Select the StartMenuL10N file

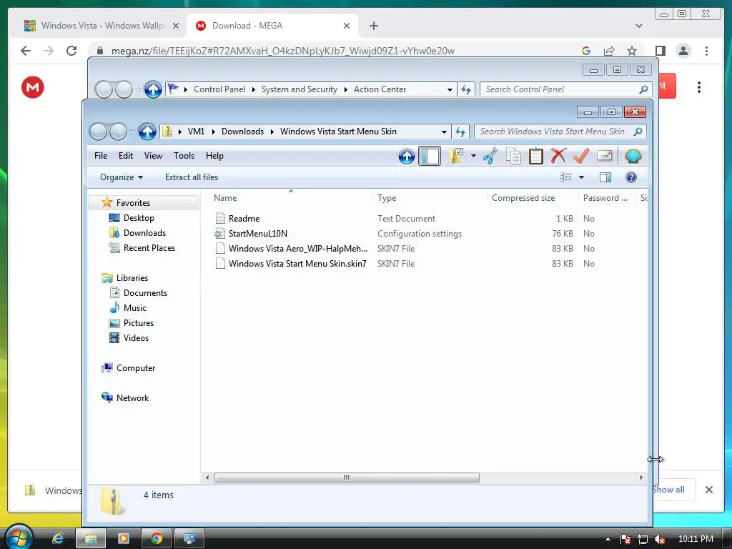(x=257, y=234)
